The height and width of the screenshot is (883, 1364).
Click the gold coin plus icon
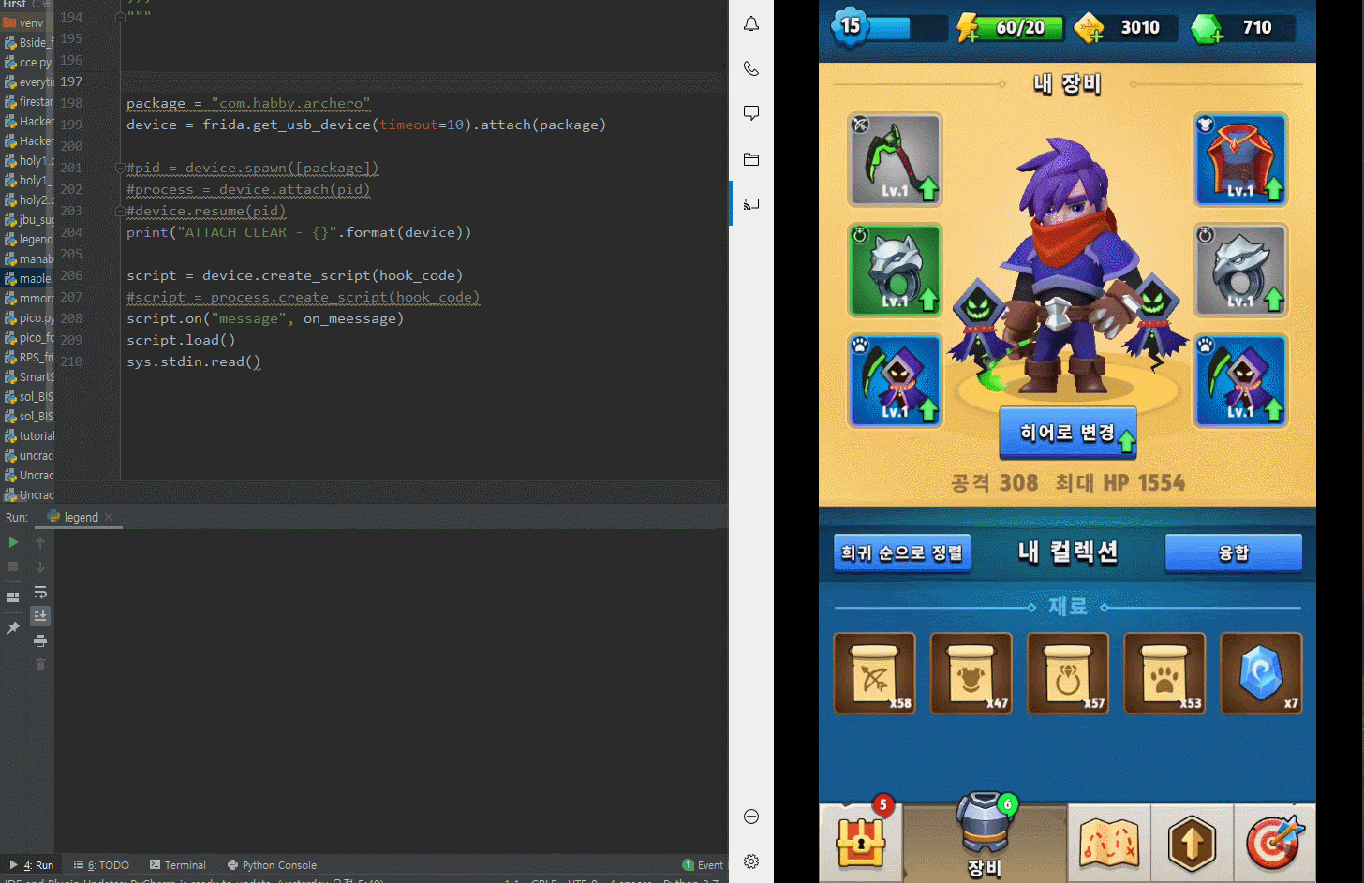pyautogui.click(x=1089, y=29)
